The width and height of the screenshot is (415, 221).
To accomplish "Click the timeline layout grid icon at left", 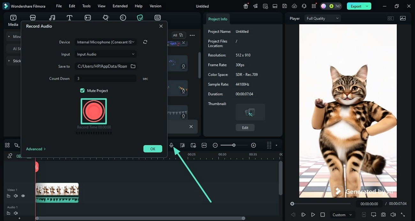I will click(7, 145).
